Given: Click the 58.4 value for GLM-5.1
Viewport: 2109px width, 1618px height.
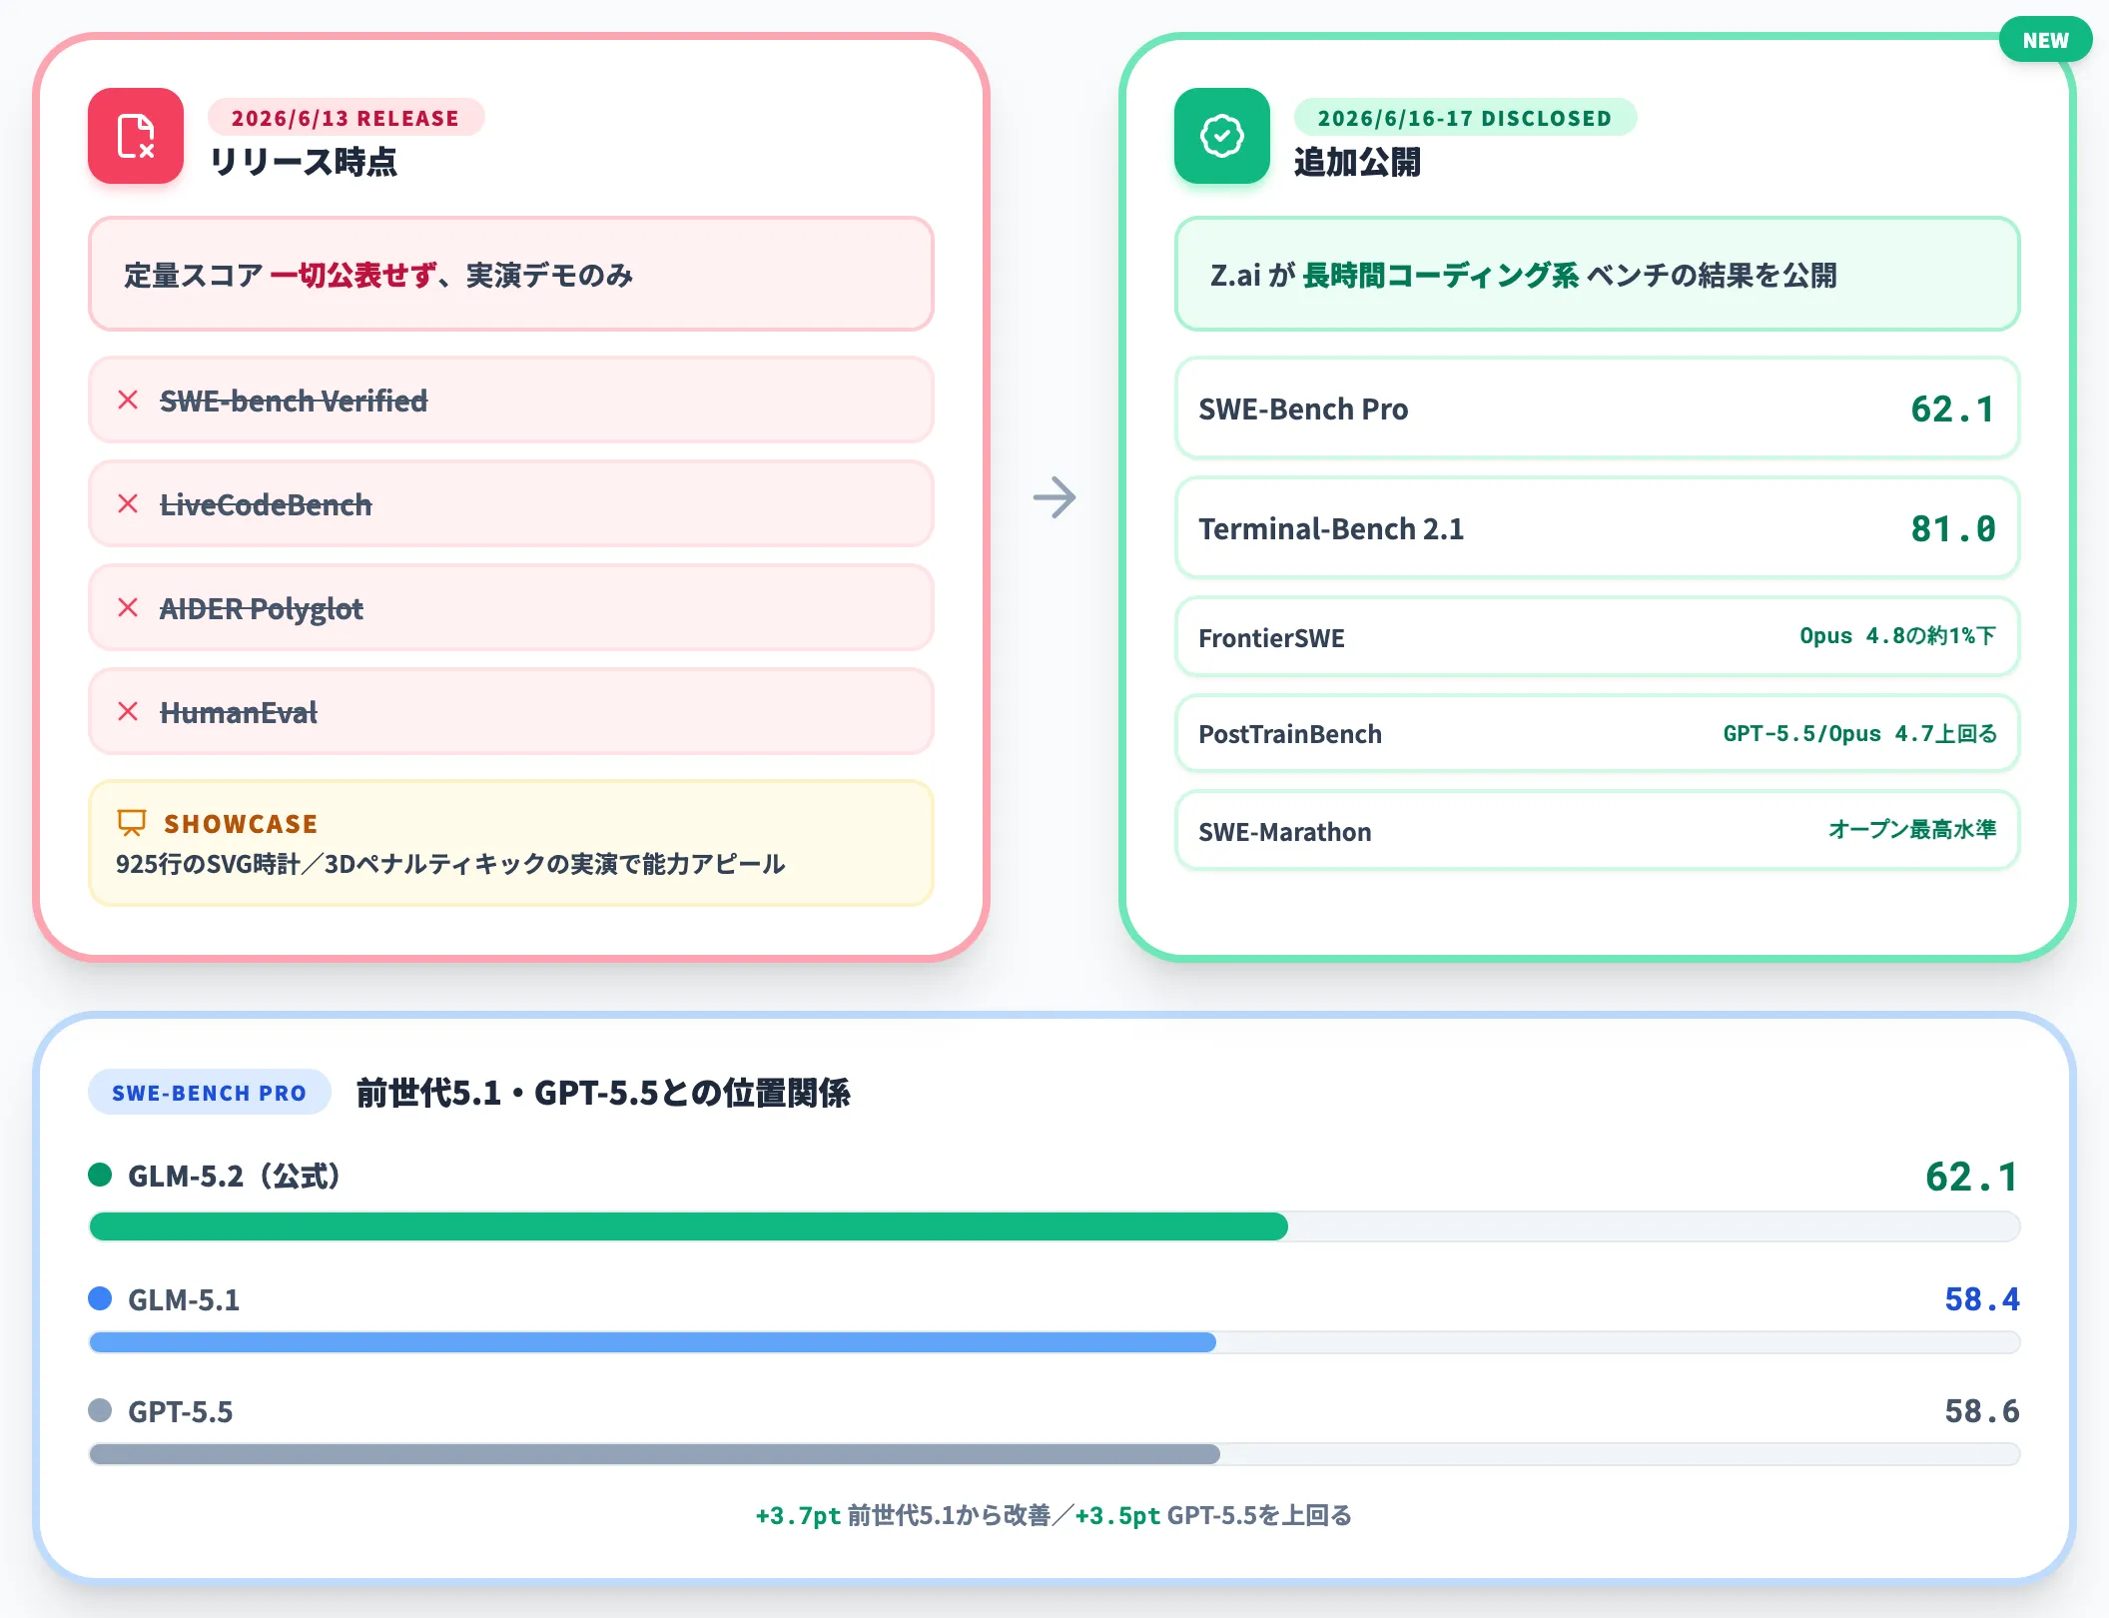Looking at the screenshot, I should (x=1982, y=1299).
